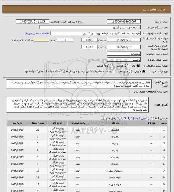The height and width of the screenshot is (192, 174).
Task: Click the تاریخ نیاز column header
Action: pos(17,123)
